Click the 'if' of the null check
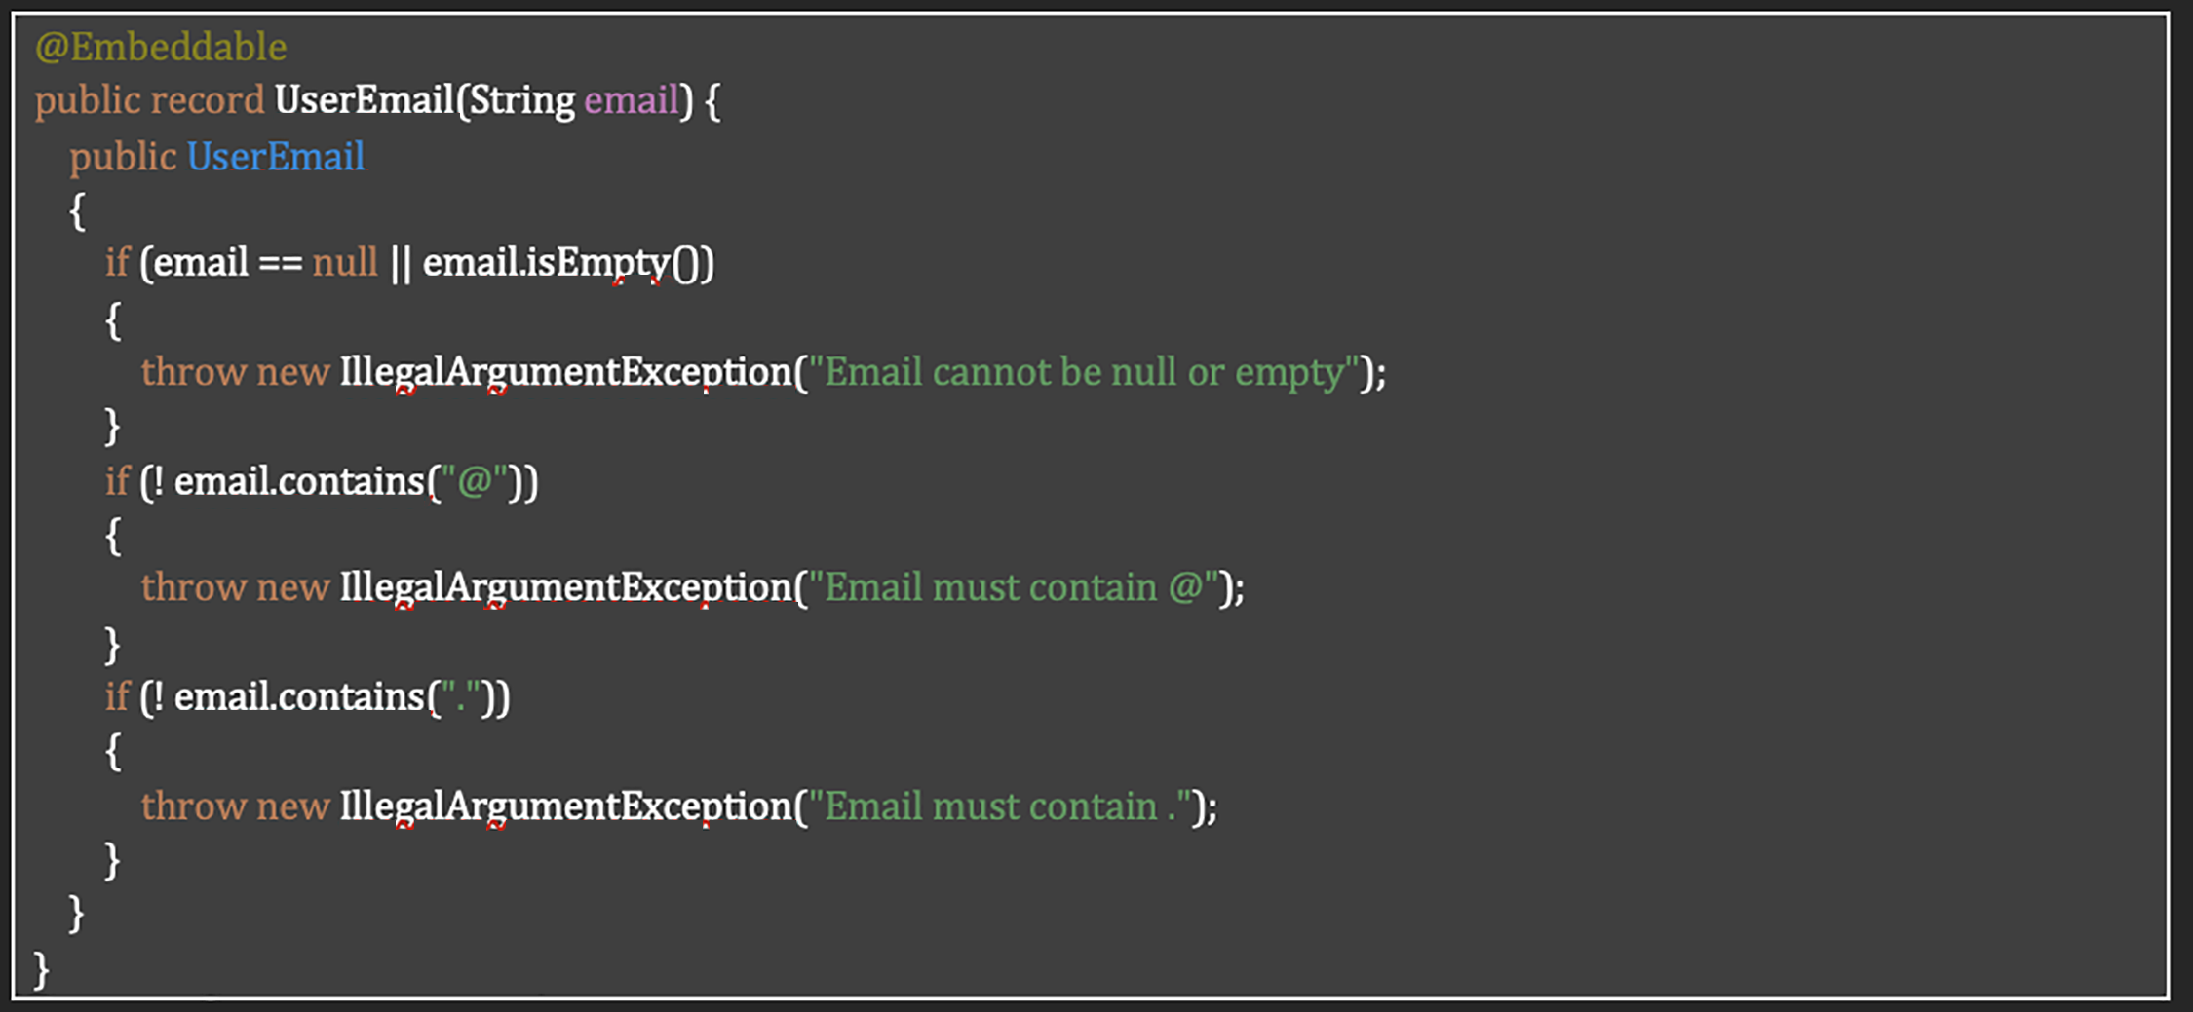2193x1012 pixels. 117,263
